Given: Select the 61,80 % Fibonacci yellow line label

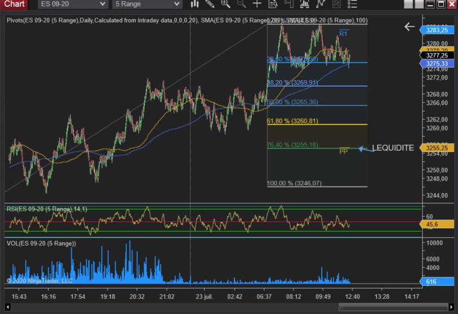Looking at the screenshot, I should click(292, 121).
